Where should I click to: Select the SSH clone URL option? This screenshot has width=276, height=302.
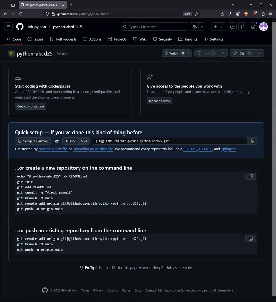tap(84, 141)
